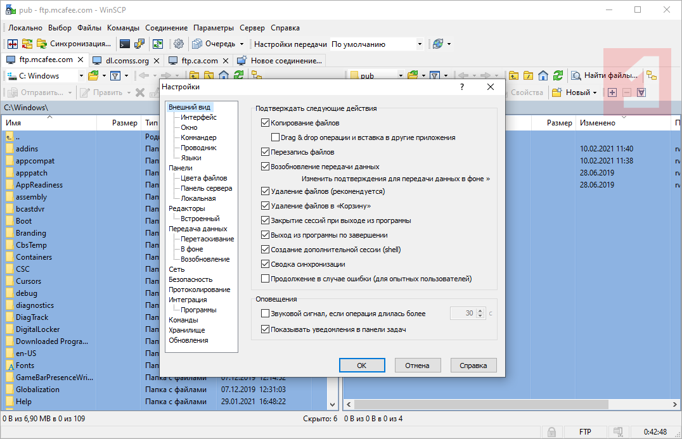Image resolution: width=682 pixels, height=439 pixels.
Task: Expand the local filter dropdown arrow
Action: [127, 75]
